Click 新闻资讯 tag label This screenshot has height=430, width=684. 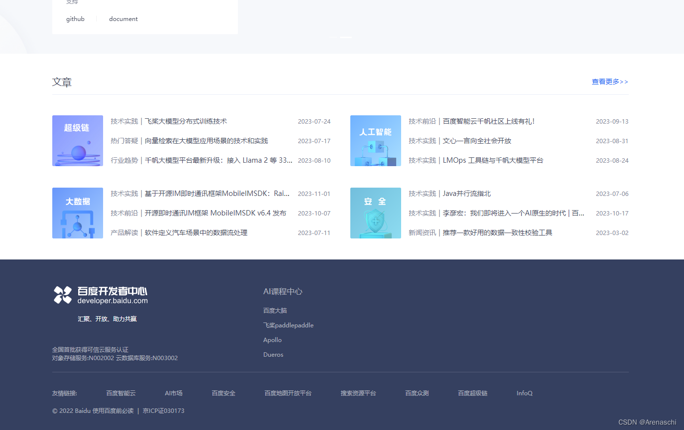[x=422, y=233]
